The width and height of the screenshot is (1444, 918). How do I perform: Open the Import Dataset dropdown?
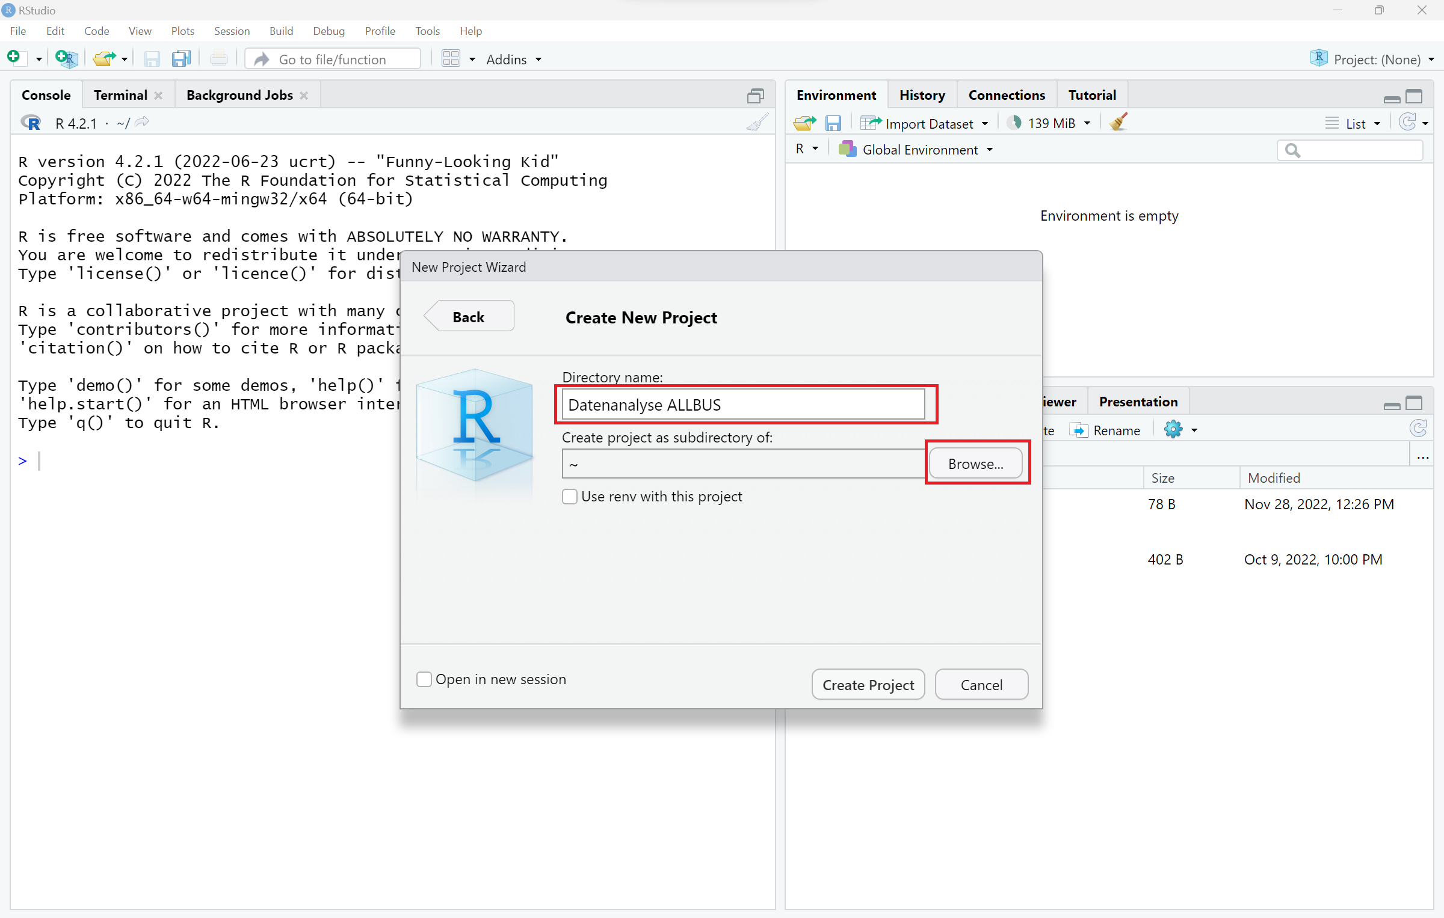coord(925,123)
